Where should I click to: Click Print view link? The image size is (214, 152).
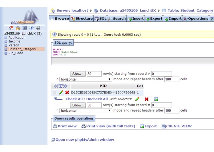point(67,126)
